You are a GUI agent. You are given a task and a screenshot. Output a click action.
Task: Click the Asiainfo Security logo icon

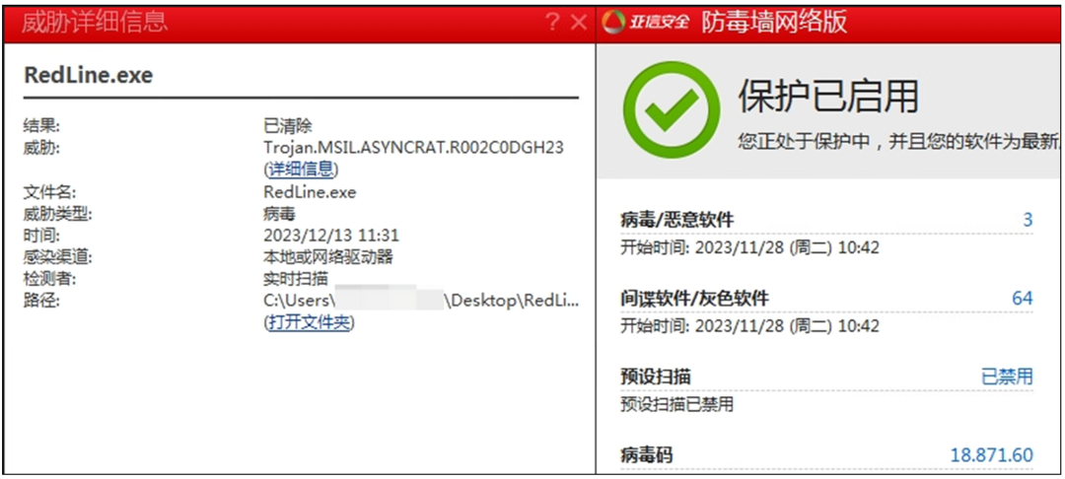tap(612, 23)
